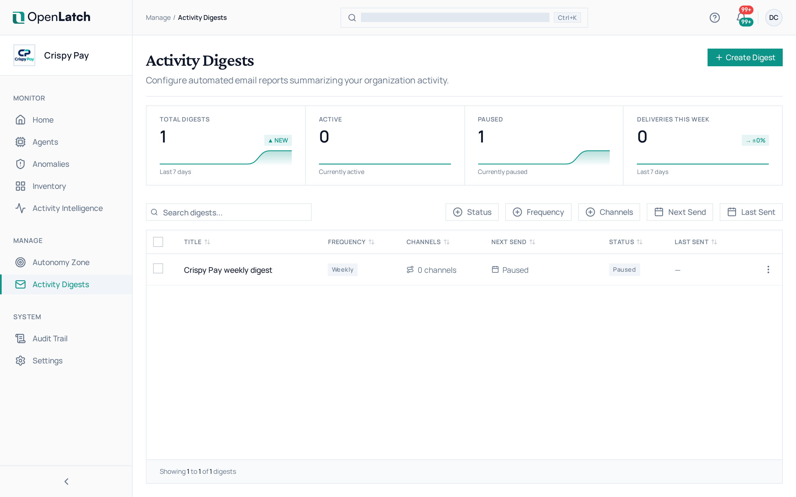Sort by the Status column header
796x497 pixels.
coord(626,242)
